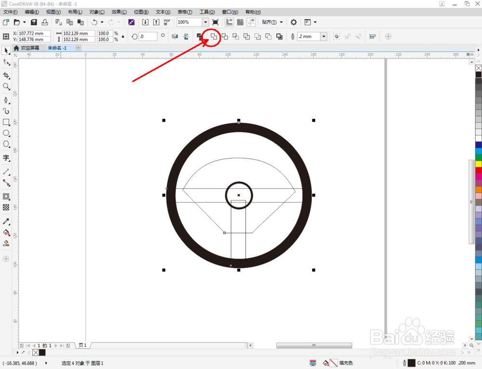Viewport: 482px width, 369px height.
Task: Click the Import icon in the toolbar
Action: pyautogui.click(x=145, y=22)
